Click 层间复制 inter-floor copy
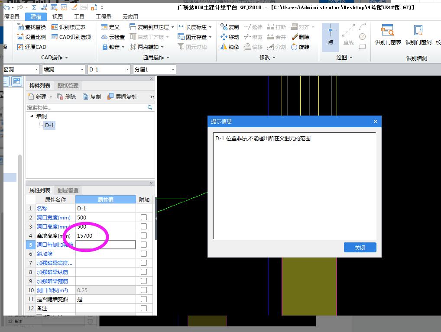Image resolution: width=441 pixels, height=332 pixels. coord(122,97)
